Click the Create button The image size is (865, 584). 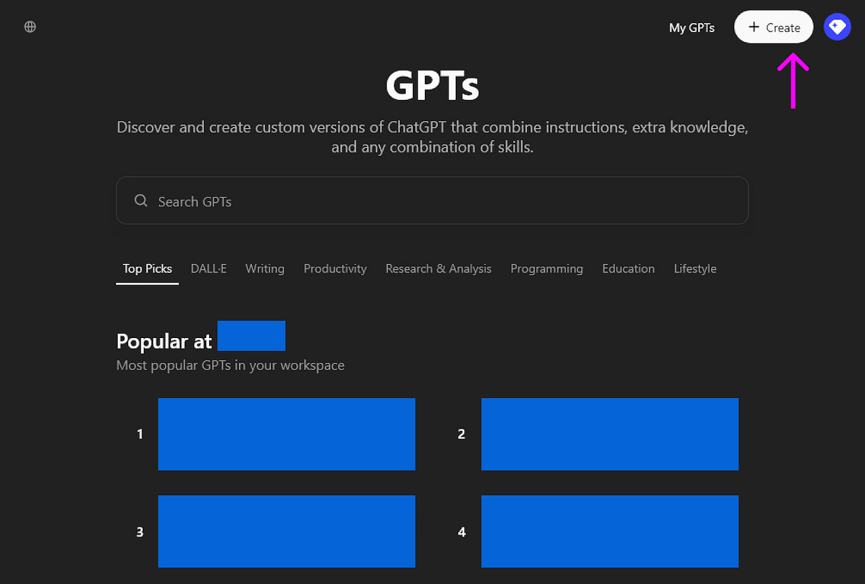tap(774, 27)
